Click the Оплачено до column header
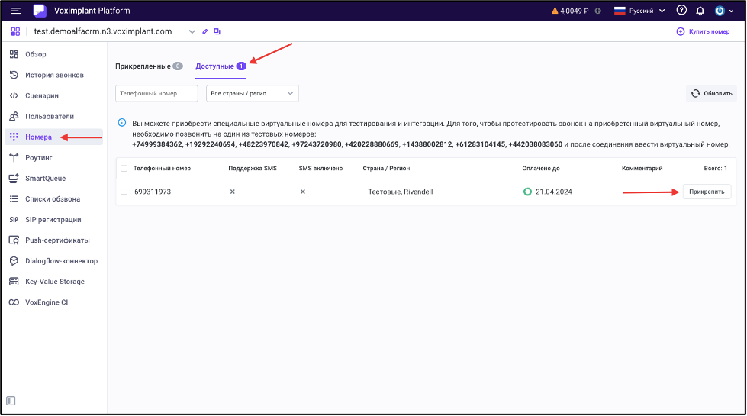Image resolution: width=747 pixels, height=416 pixels. (x=541, y=168)
